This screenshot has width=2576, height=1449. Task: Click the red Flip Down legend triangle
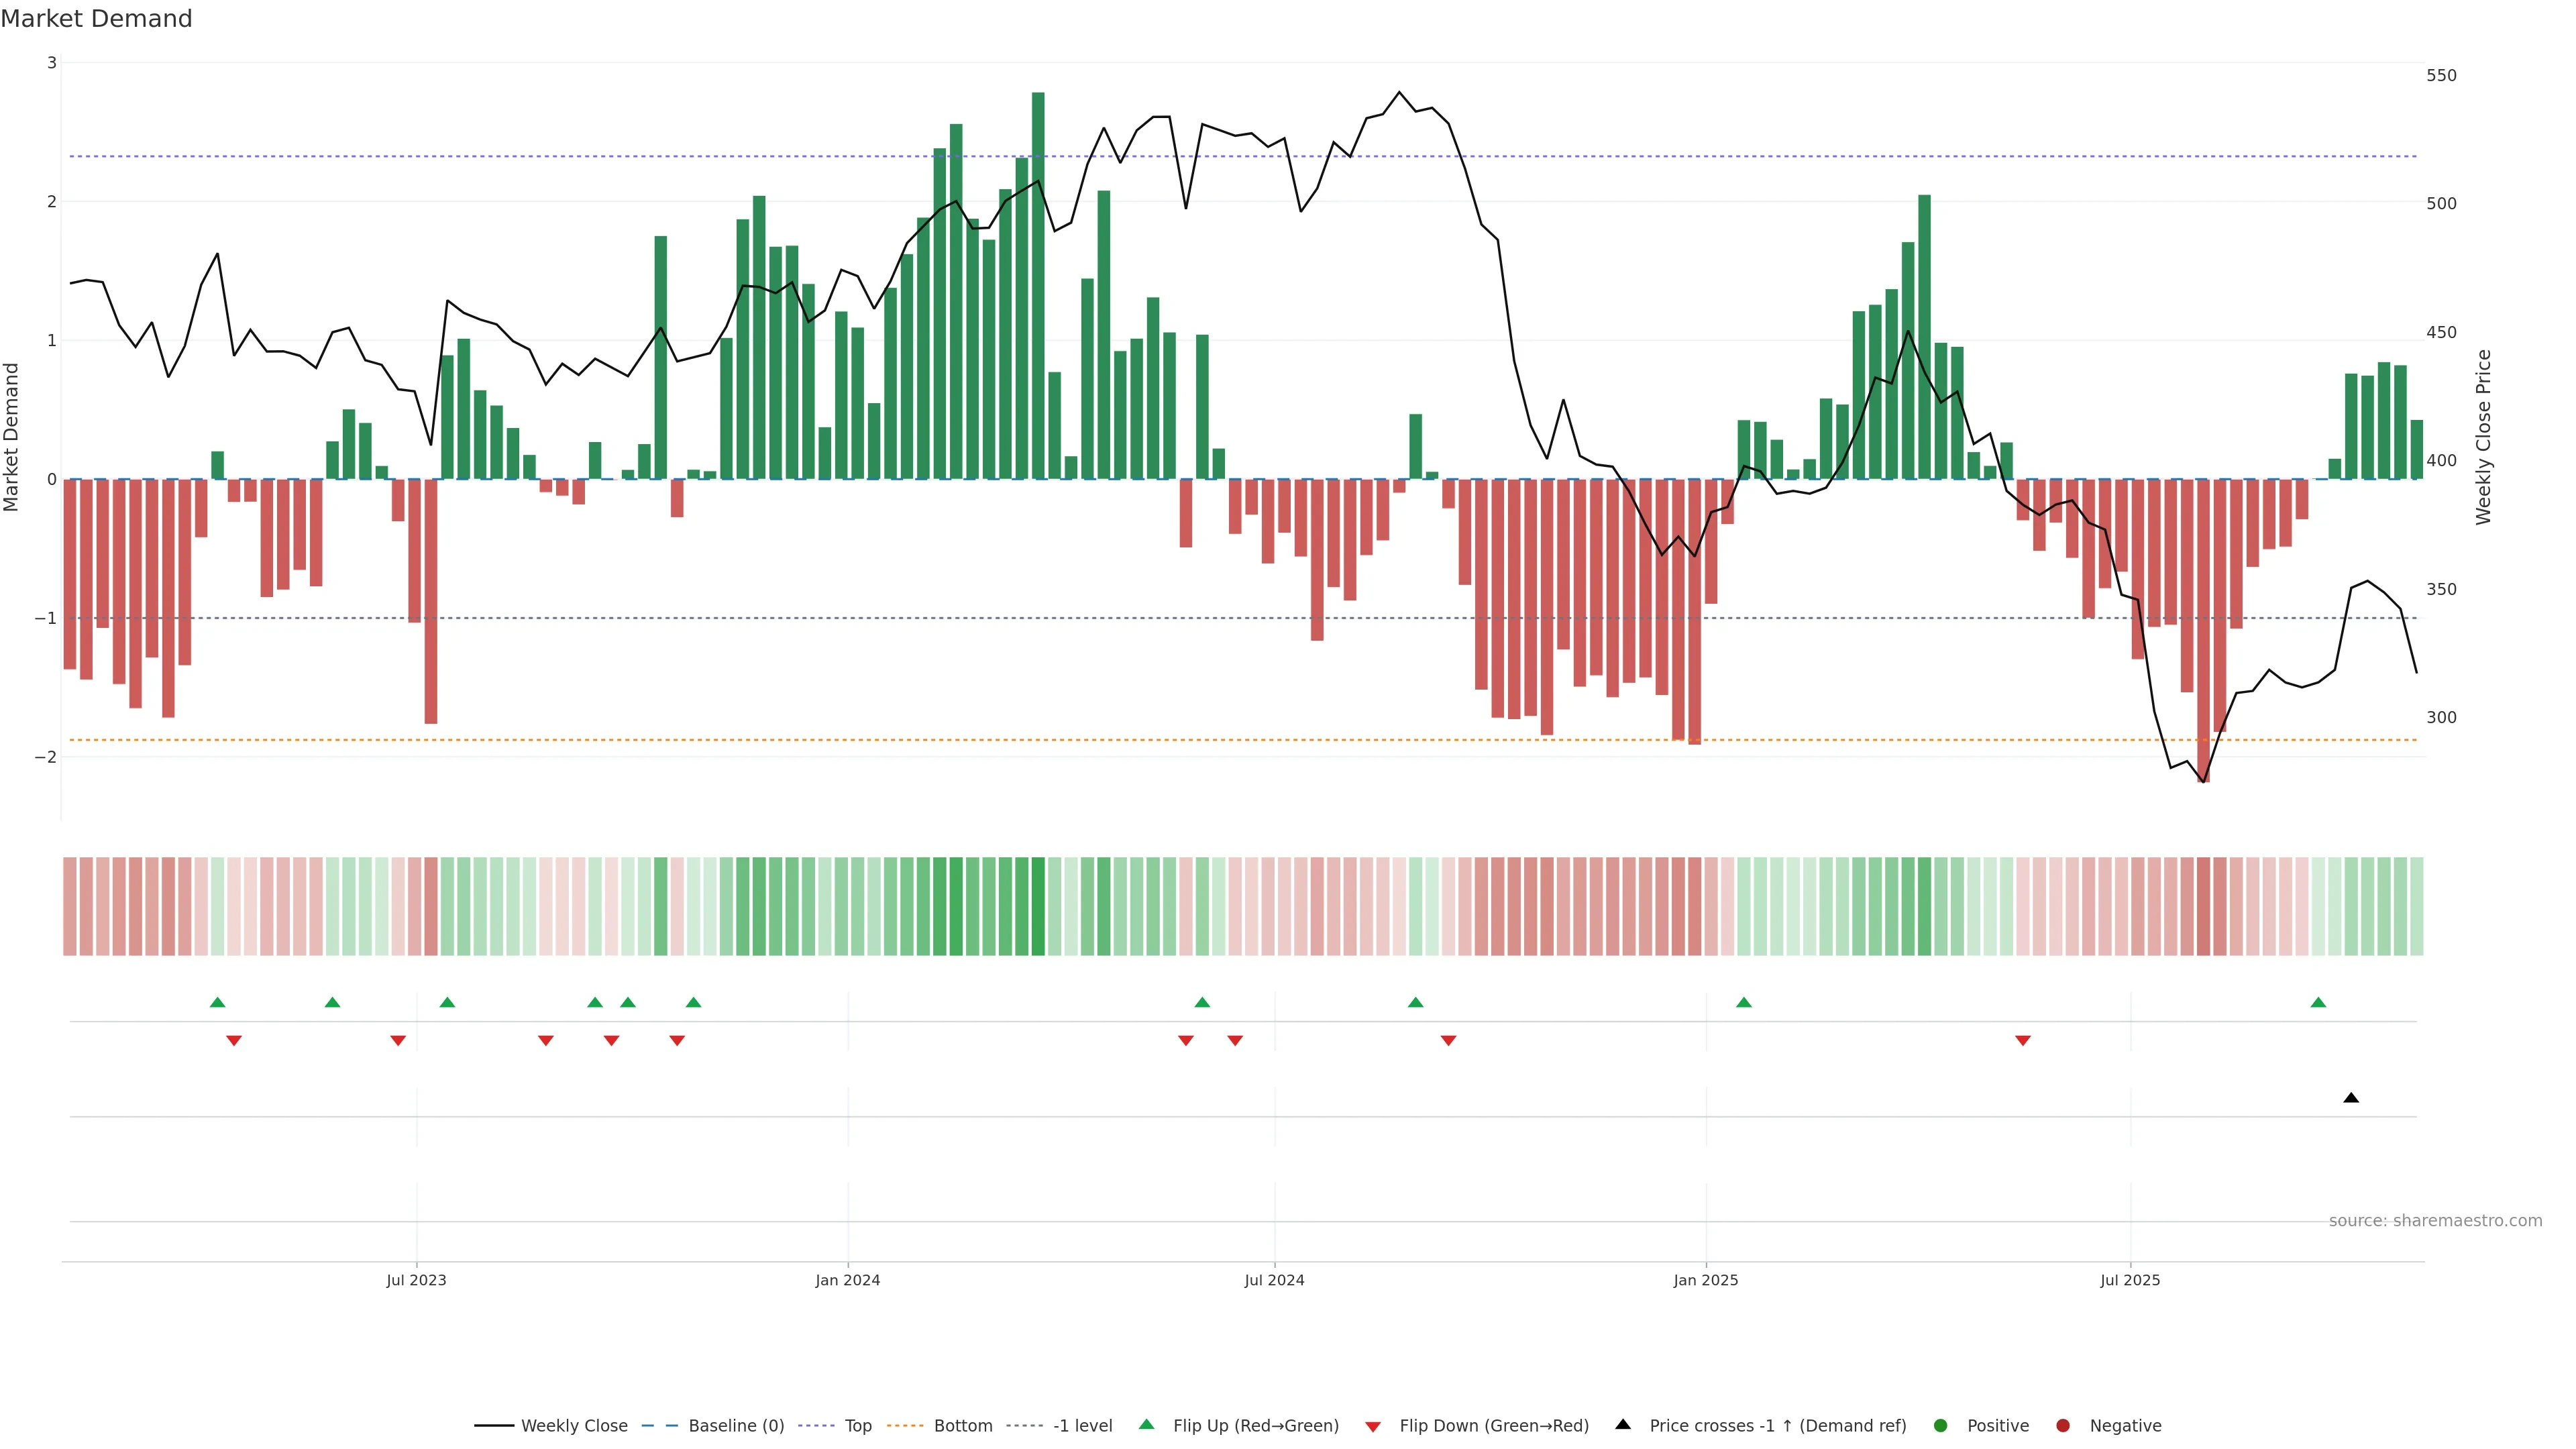pos(1373,1427)
